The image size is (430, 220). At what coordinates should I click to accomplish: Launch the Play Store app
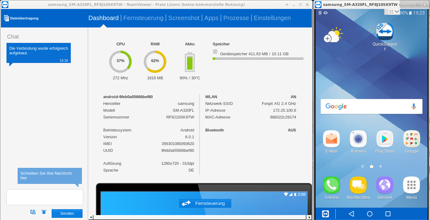385,139
